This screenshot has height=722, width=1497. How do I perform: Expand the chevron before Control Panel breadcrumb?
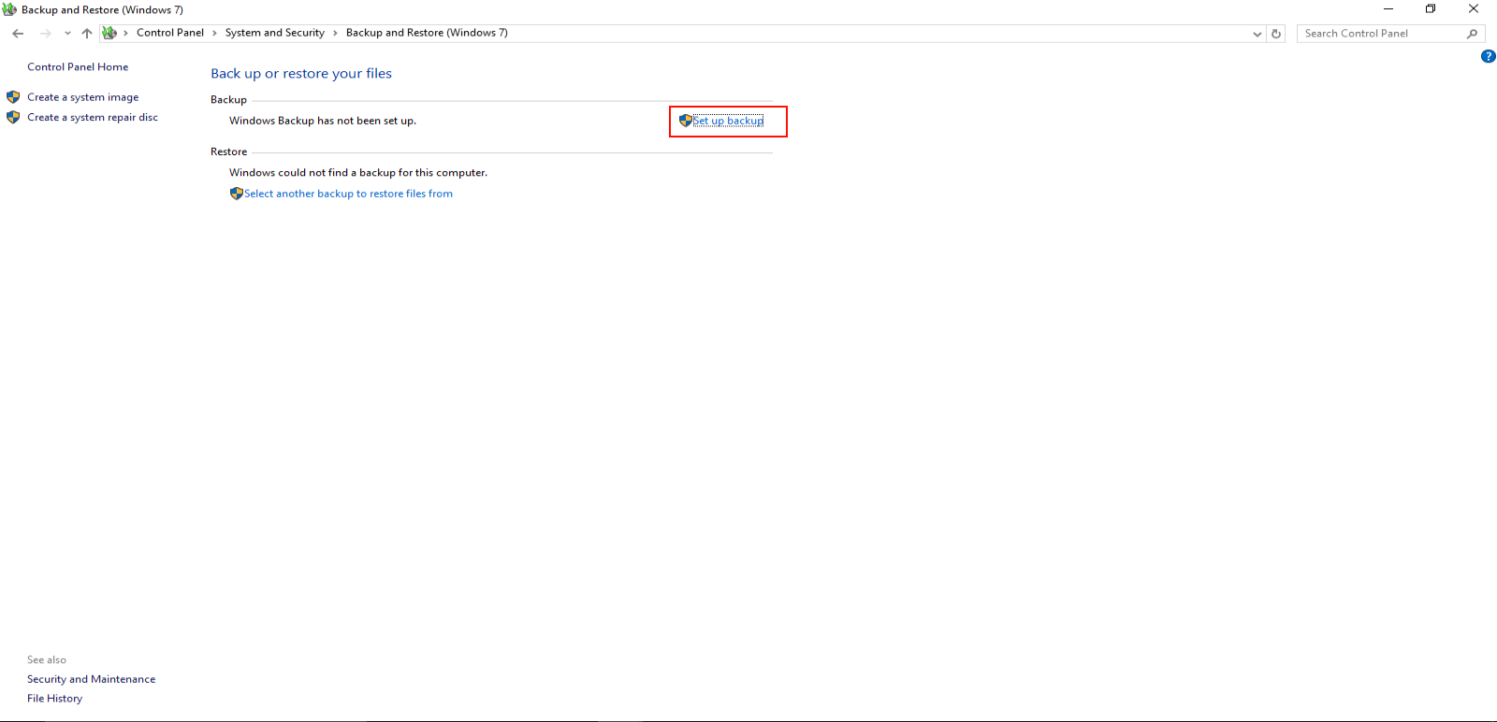(x=125, y=33)
